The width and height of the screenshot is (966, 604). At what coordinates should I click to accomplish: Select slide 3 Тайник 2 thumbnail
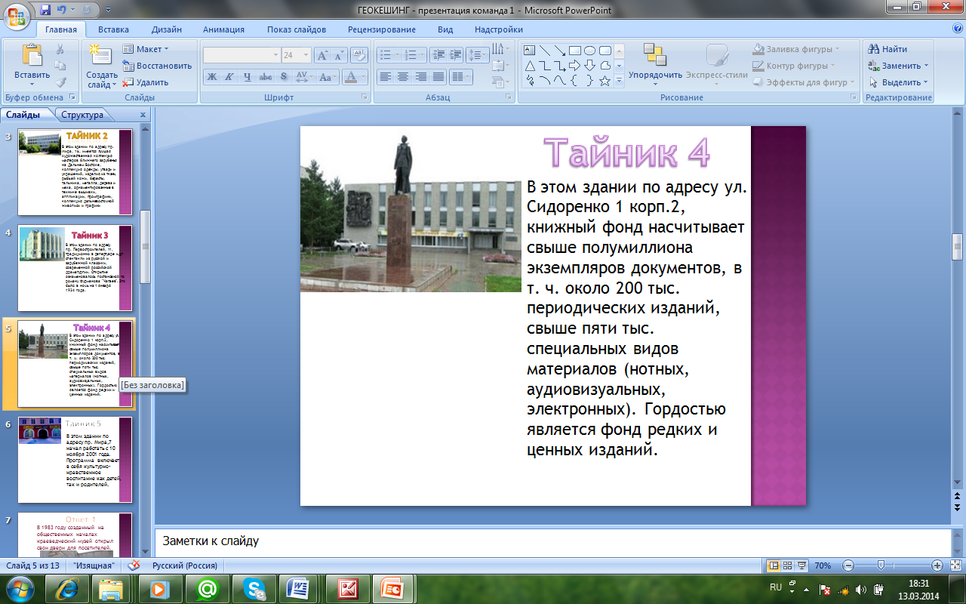(x=75, y=172)
